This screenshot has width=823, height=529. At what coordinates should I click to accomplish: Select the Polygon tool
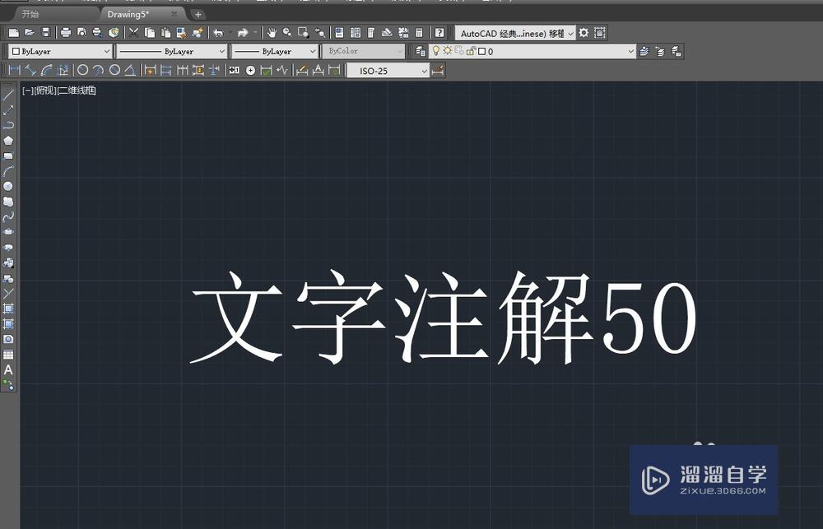click(x=8, y=141)
